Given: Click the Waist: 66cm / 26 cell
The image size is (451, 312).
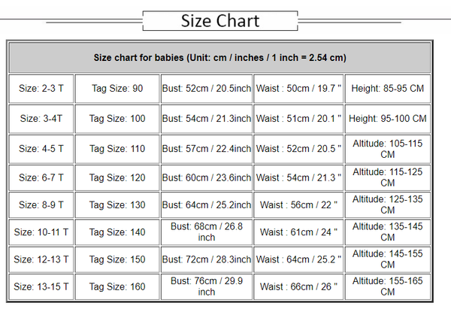Looking at the screenshot, I should (x=298, y=286).
